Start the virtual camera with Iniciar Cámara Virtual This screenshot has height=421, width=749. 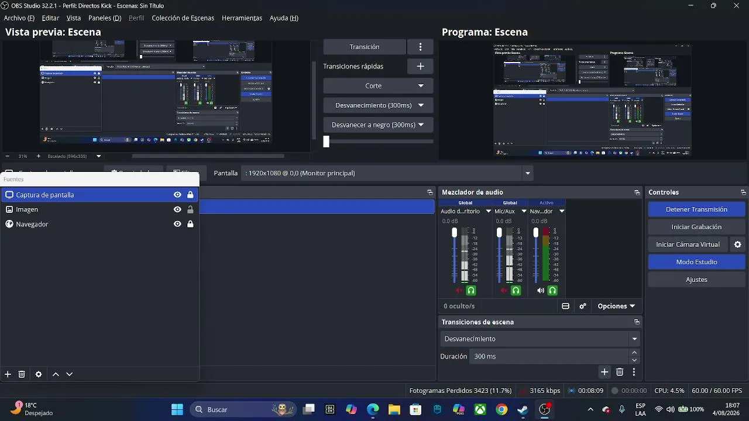pos(688,244)
